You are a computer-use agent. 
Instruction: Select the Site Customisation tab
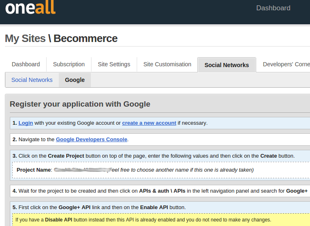(x=167, y=64)
